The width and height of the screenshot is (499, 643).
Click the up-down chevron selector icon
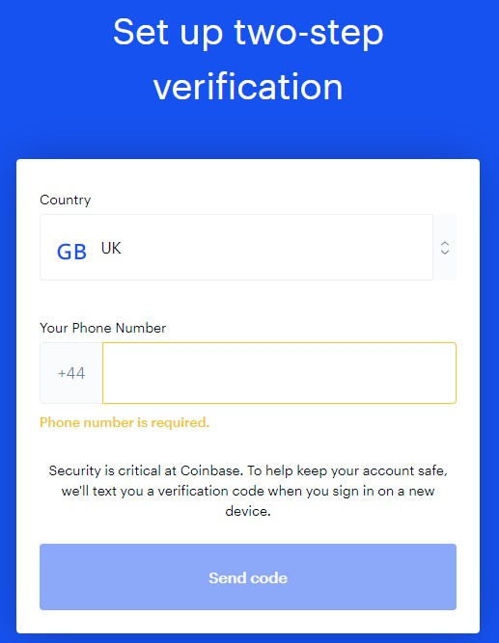445,248
